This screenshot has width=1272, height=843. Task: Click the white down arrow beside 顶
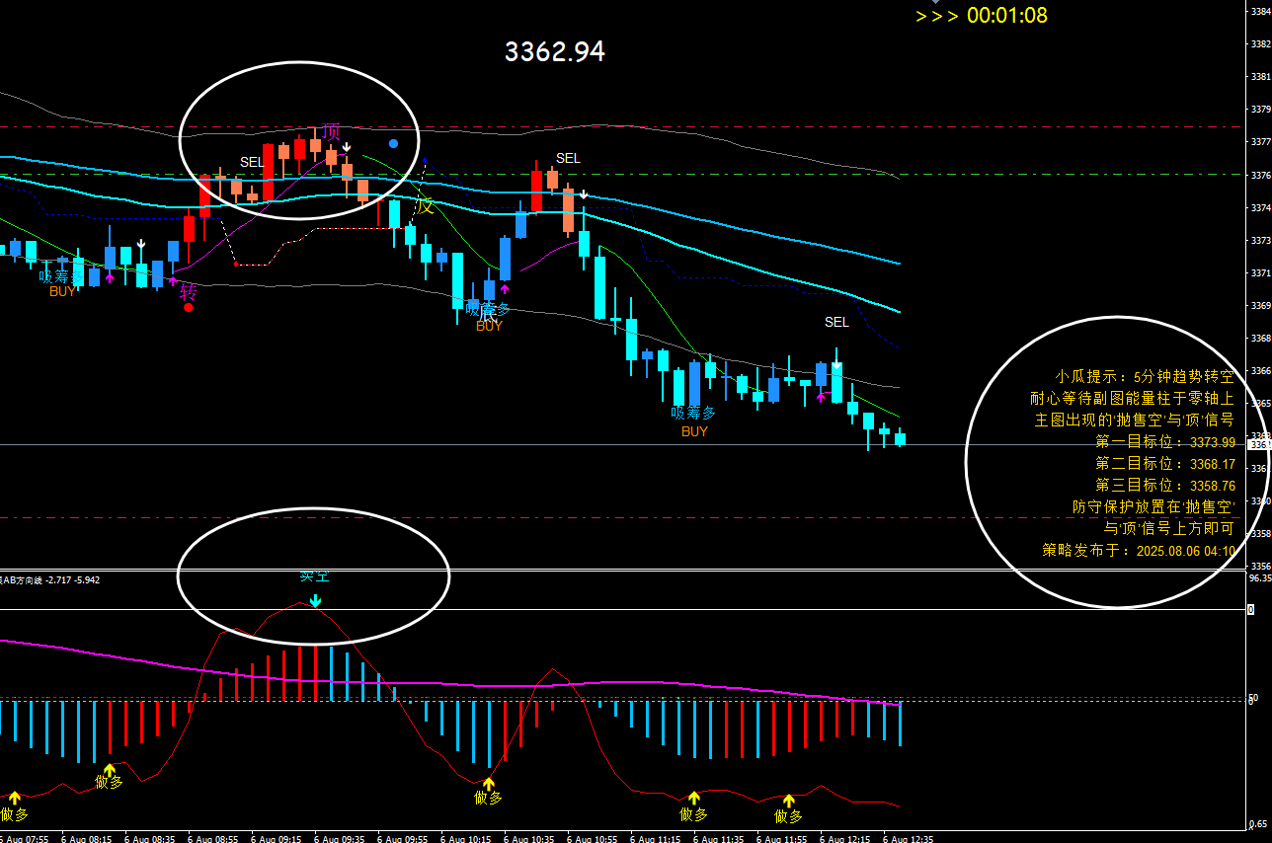pyautogui.click(x=347, y=147)
